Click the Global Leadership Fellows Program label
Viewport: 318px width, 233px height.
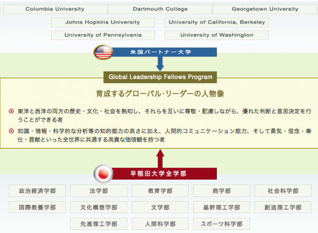160,77
